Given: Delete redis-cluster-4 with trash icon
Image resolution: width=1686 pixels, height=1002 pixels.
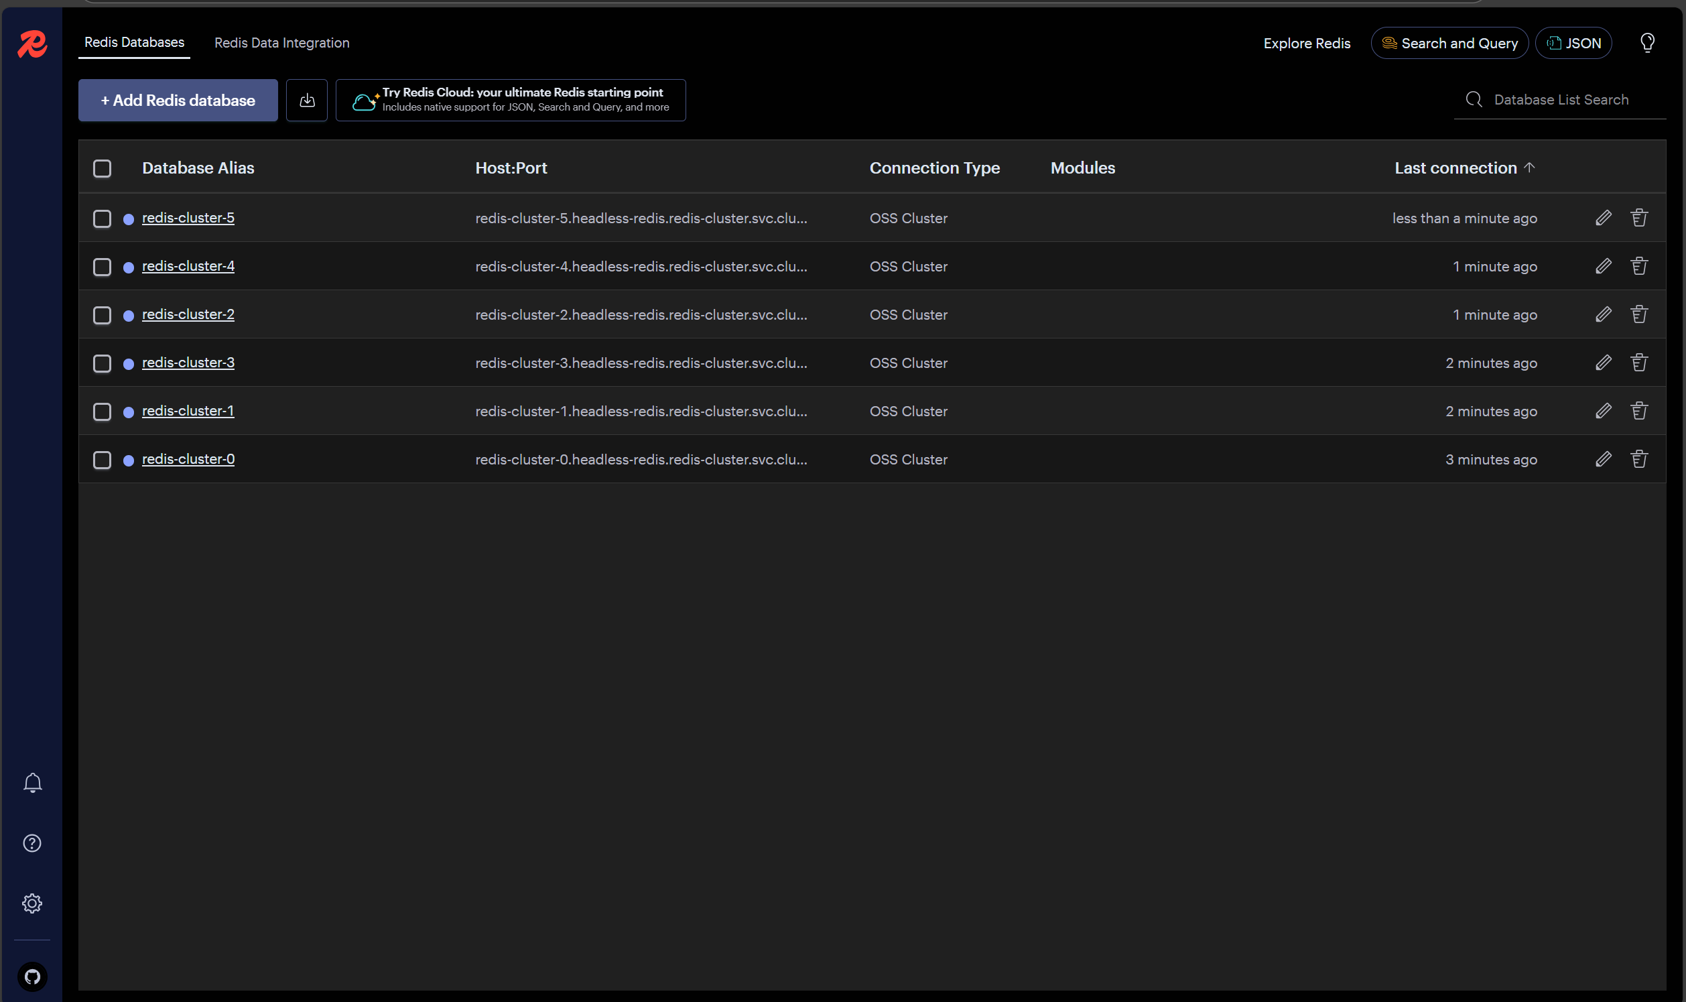Looking at the screenshot, I should coord(1640,266).
